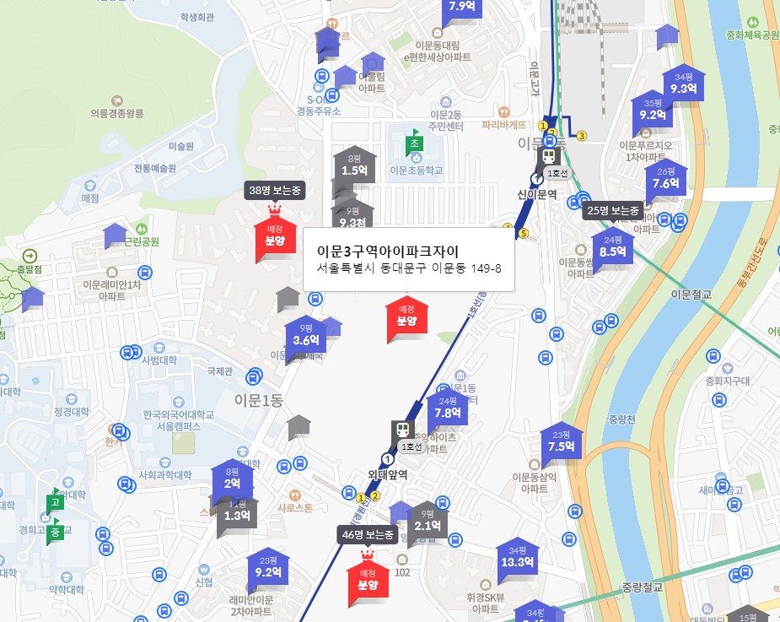The image size is (780, 622).
Task: Click the 파리바게뜨 restaurant icon
Action: [x=504, y=112]
